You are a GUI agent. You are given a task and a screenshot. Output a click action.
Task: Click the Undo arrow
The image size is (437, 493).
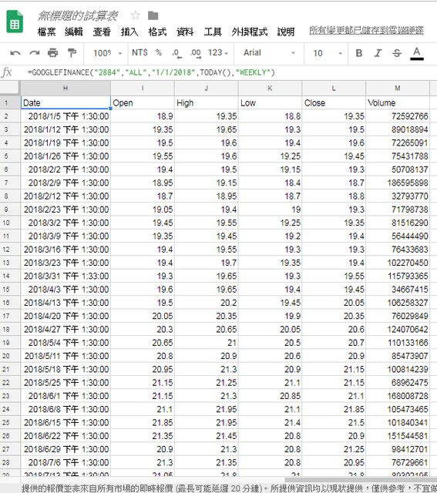(15, 53)
